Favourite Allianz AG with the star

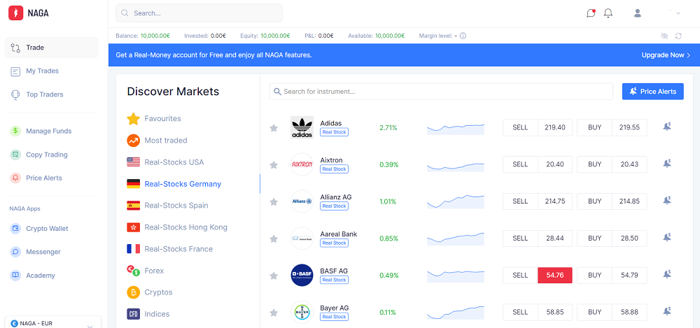(274, 202)
